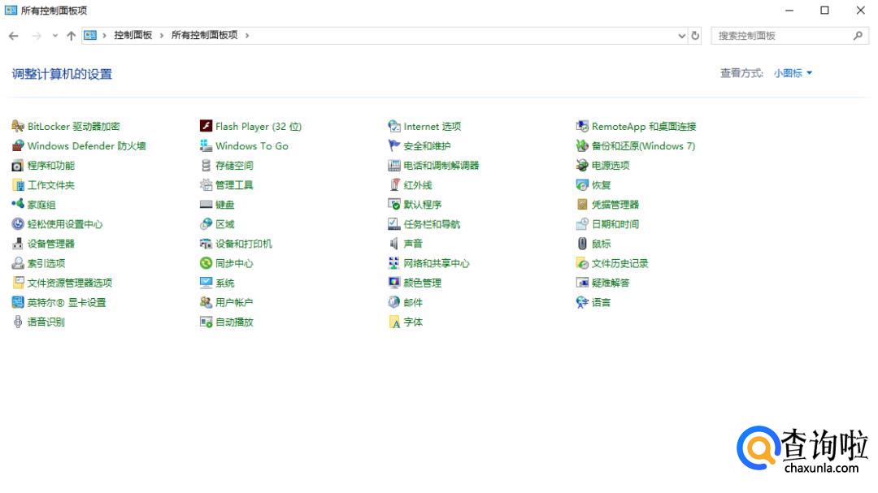The height and width of the screenshot is (493, 878).
Task: Click the 红外线 link
Action: tap(418, 185)
